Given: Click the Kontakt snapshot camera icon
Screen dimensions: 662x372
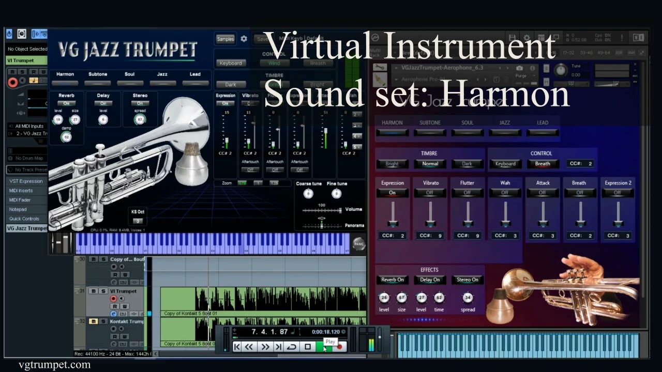Looking at the screenshot, I should [519, 68].
